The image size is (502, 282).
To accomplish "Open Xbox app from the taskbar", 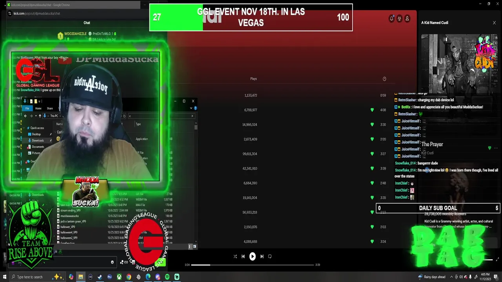I will tap(119, 277).
